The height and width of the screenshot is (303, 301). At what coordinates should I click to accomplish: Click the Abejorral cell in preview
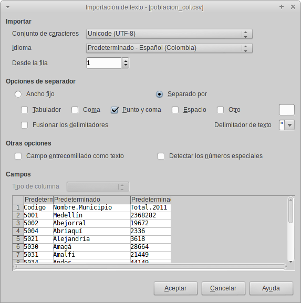click(x=92, y=223)
